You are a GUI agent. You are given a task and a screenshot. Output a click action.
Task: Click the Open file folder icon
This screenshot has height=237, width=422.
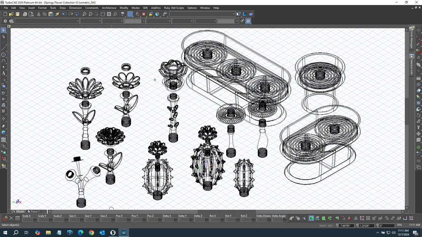click(x=11, y=14)
